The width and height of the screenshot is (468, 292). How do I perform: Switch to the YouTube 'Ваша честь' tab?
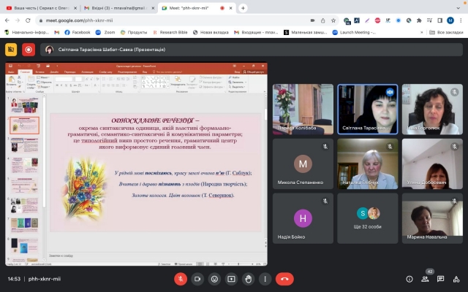(x=41, y=8)
